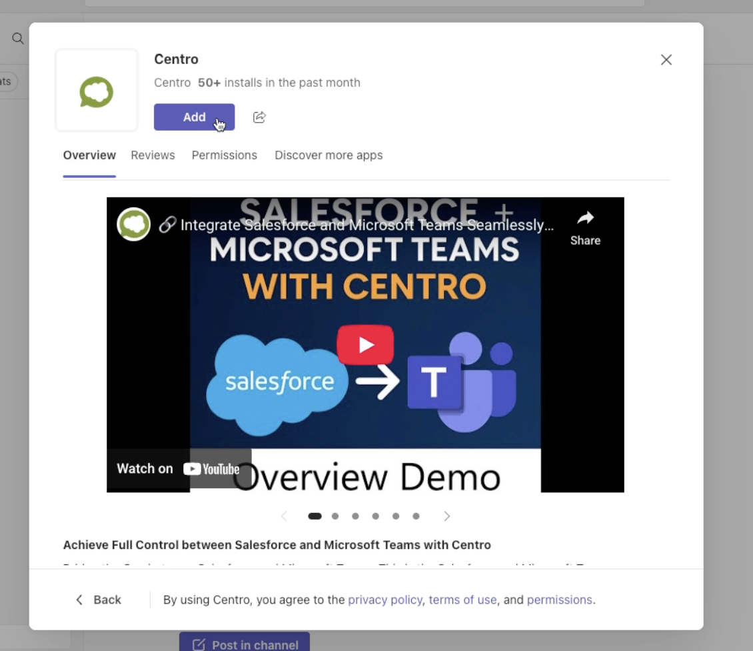Go Back from the app details
Viewport: 753px width, 651px height.
pos(99,600)
